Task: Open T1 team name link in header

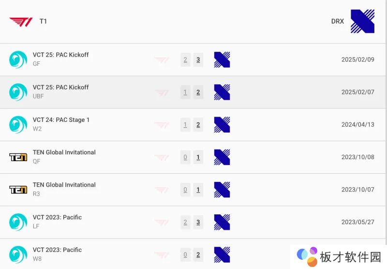Action: coord(43,21)
